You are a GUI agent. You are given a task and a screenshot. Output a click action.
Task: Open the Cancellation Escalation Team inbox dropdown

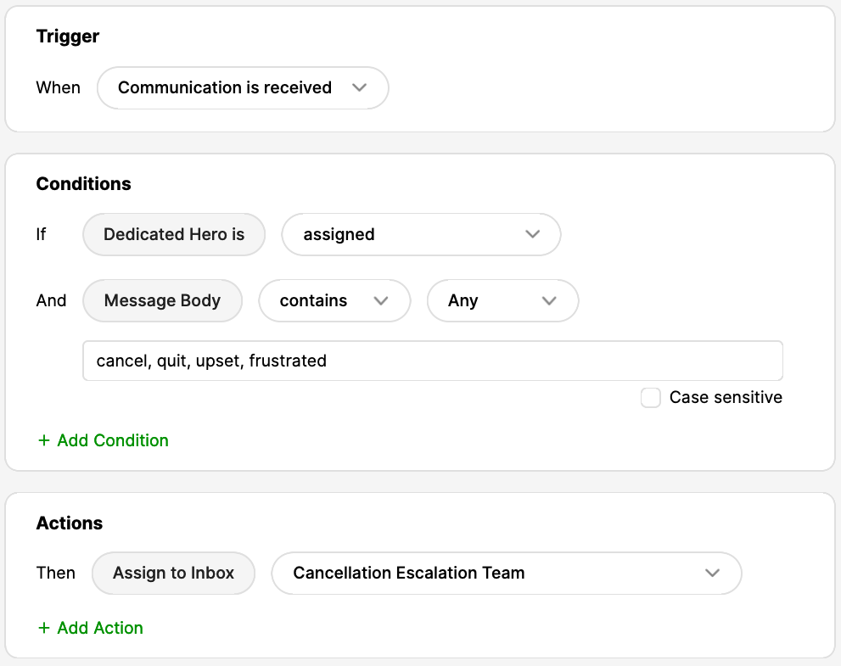coord(507,574)
